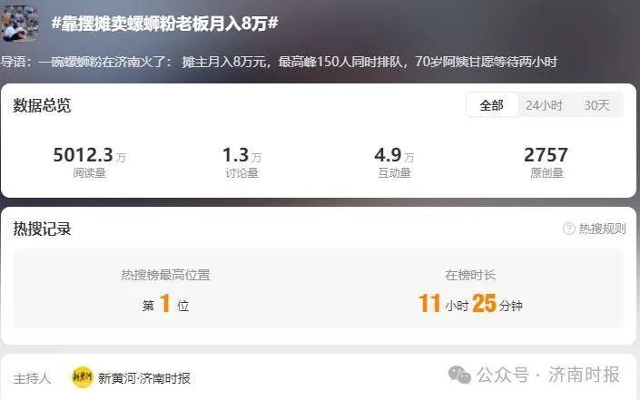Click the 公众号·济南时报 watermark text
Viewport: 640px width, 400px height.
point(548,375)
